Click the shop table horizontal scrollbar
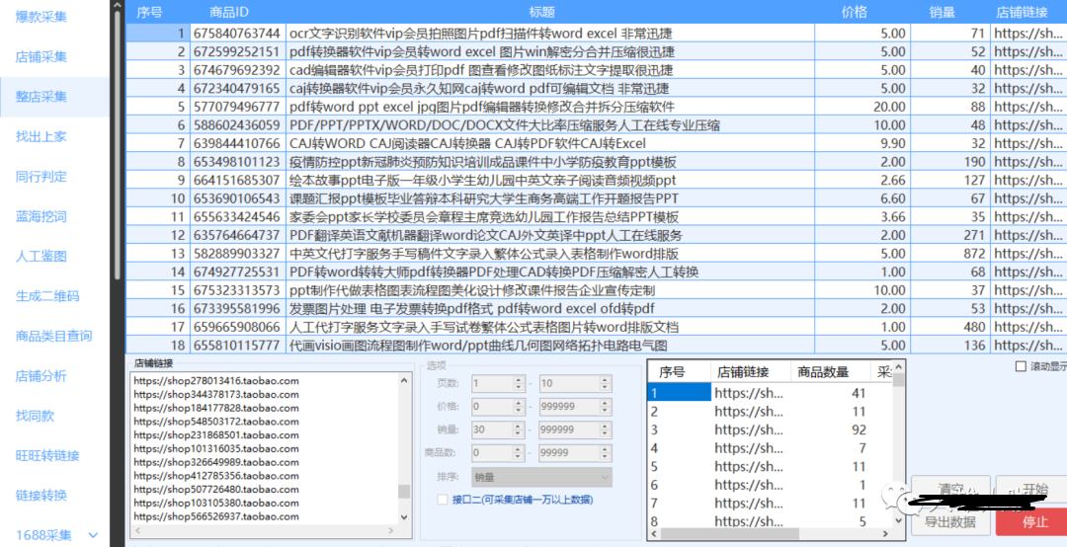The width and height of the screenshot is (1067, 547). coord(729,534)
